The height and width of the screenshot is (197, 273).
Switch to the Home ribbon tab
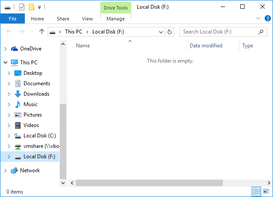point(38,19)
